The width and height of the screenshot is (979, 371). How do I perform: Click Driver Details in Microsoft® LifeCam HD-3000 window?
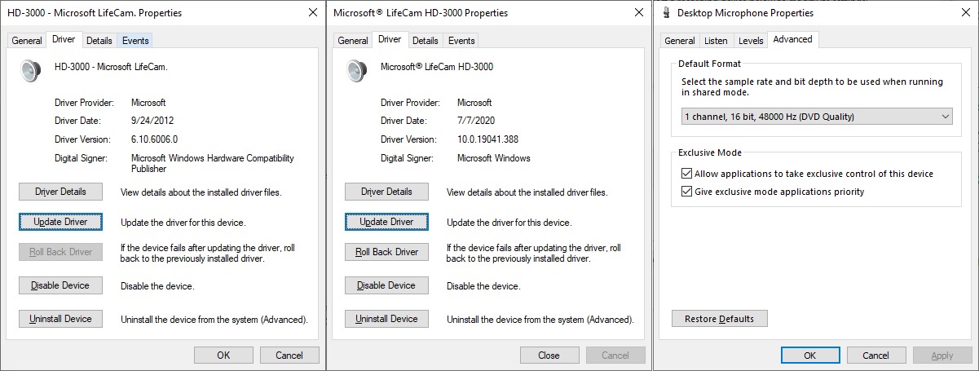point(386,192)
